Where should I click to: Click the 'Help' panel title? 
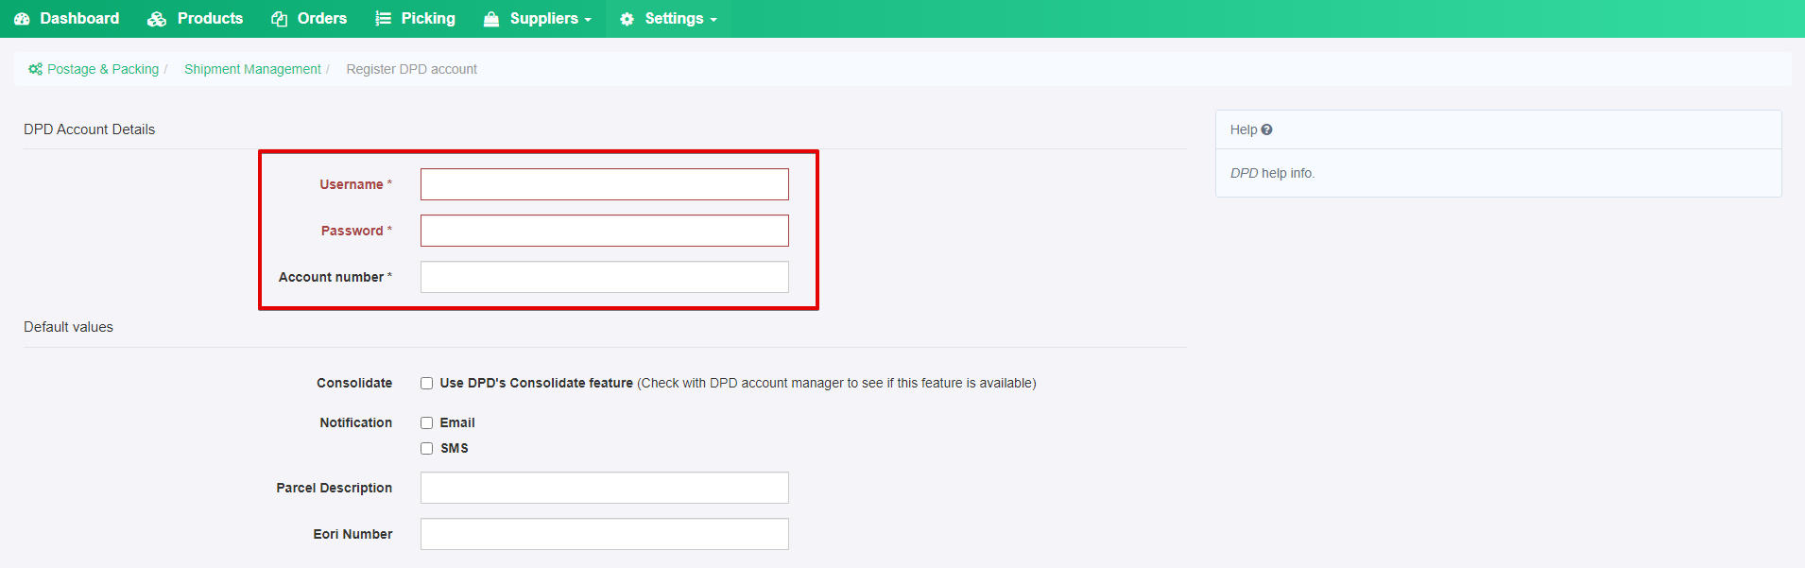pyautogui.click(x=1244, y=129)
